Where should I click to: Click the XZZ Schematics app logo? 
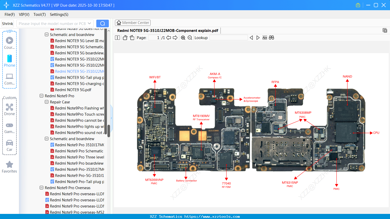tap(6, 5)
